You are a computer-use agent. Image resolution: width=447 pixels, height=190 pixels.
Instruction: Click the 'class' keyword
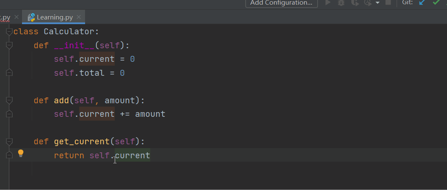click(26, 32)
